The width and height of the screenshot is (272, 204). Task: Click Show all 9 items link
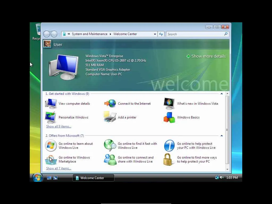59,126
